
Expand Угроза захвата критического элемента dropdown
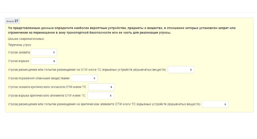101,87
